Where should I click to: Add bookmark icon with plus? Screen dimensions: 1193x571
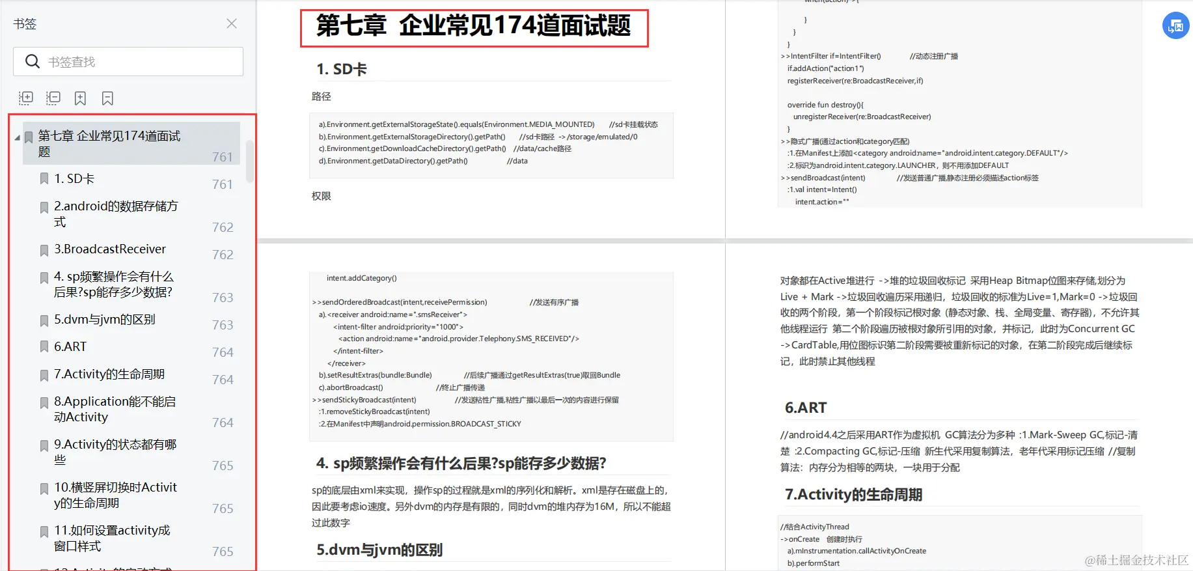point(81,98)
